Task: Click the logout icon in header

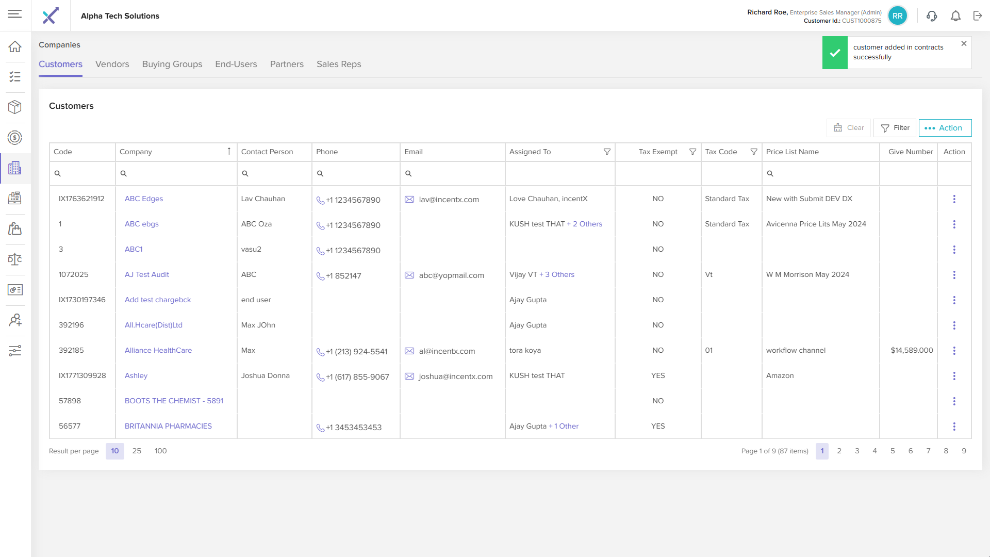Action: click(x=978, y=16)
